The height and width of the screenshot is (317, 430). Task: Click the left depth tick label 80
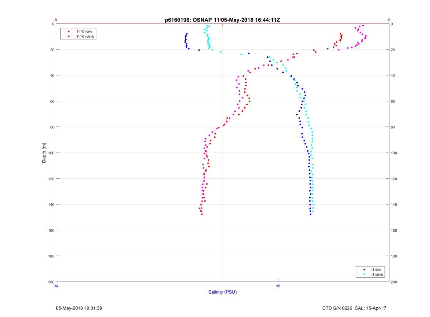[x=52, y=127]
